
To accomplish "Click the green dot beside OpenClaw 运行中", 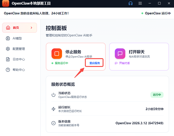I will tap(142, 13).
